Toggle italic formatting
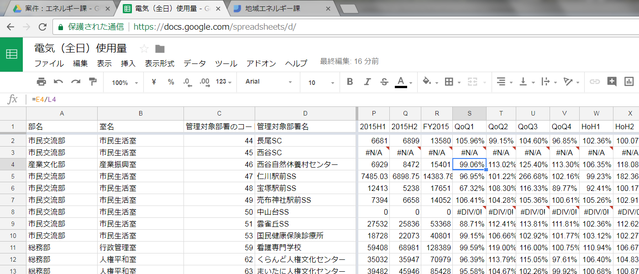 click(367, 82)
